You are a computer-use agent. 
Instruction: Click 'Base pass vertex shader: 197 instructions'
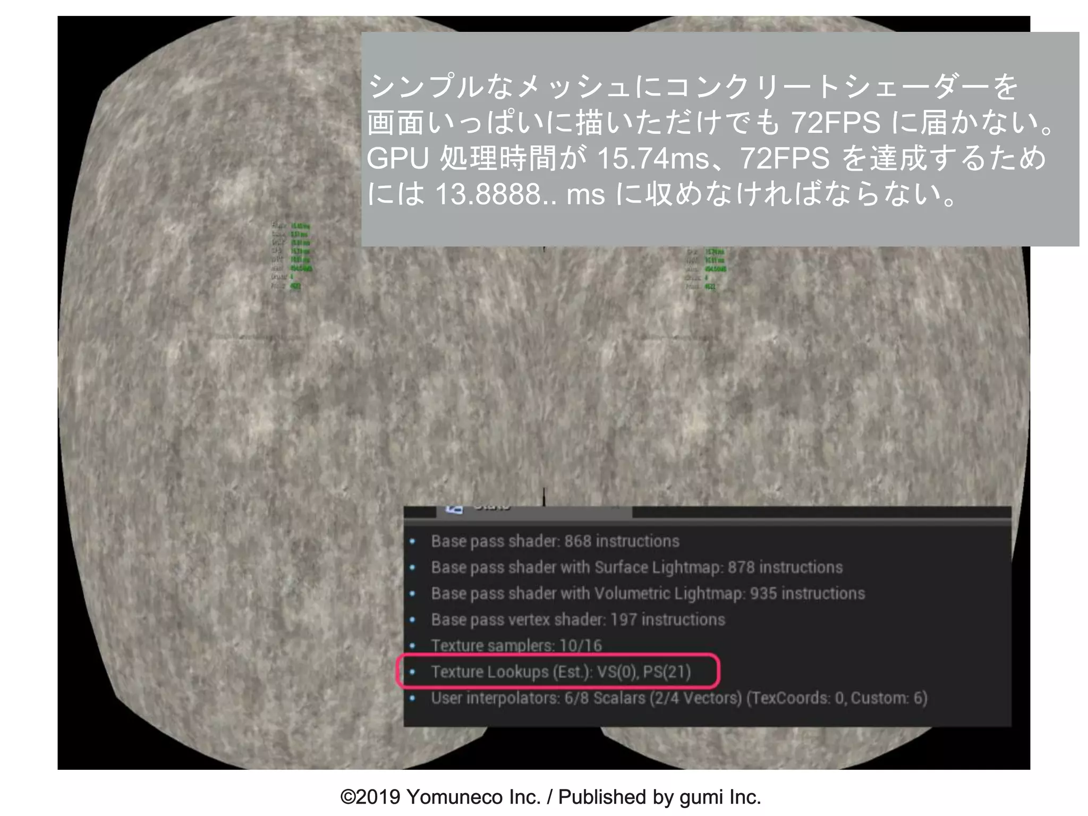[x=578, y=619]
